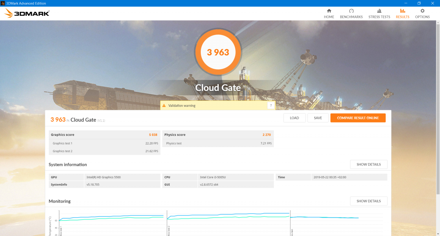This screenshot has height=236, width=440.
Task: Click the System information heading
Action: coord(68,164)
